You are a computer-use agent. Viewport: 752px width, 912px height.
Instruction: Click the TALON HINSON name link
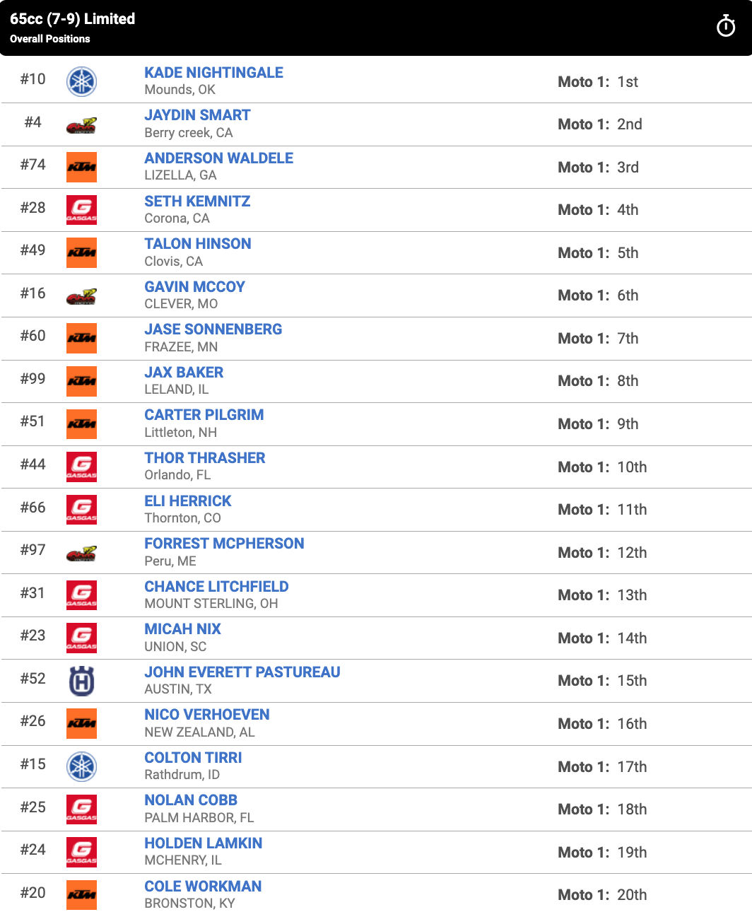pos(198,243)
